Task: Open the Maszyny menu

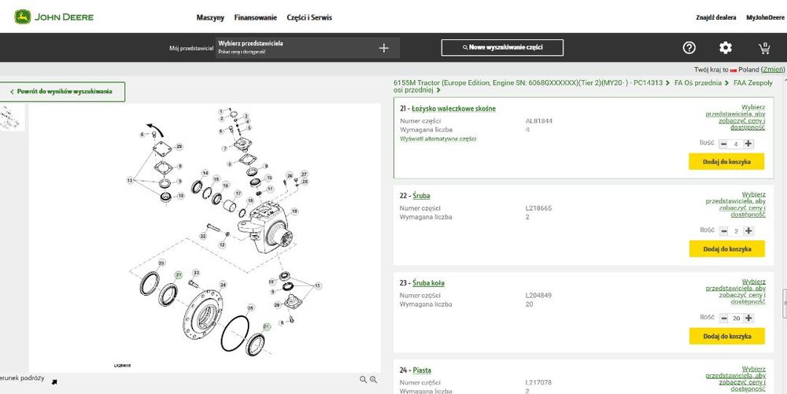Action: coord(210,17)
